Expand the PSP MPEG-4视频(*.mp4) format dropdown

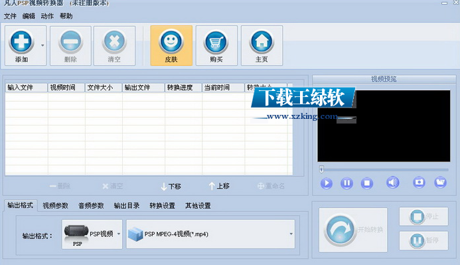click(x=210, y=234)
